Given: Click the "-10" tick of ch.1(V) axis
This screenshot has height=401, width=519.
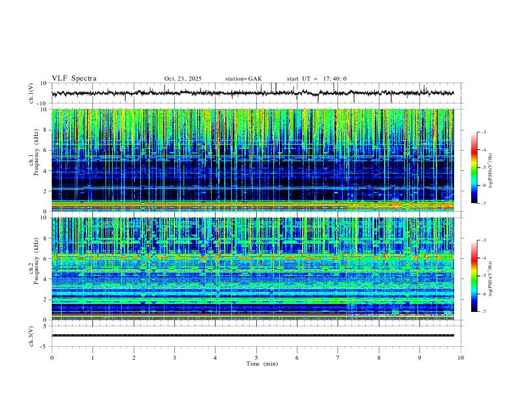Looking at the screenshot, I should 42,104.
